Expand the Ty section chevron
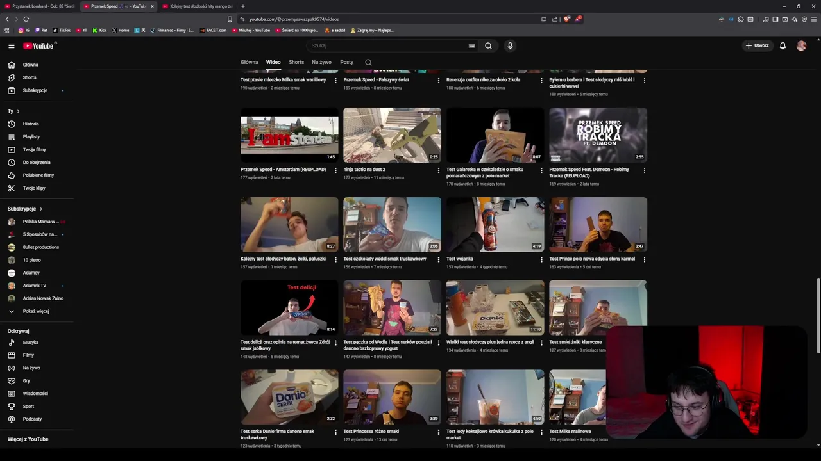The image size is (821, 461). click(18, 111)
